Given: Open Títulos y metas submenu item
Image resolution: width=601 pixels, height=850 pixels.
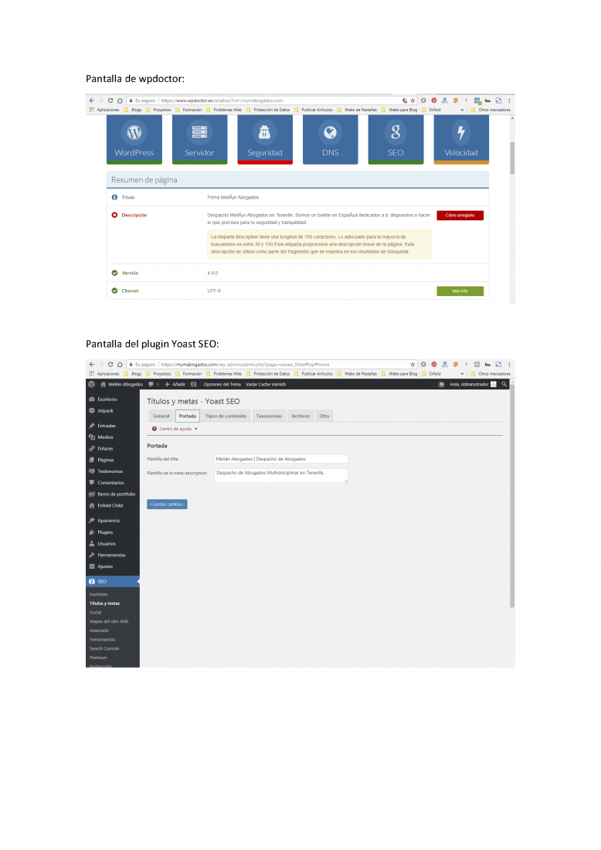Looking at the screenshot, I should 104,604.
